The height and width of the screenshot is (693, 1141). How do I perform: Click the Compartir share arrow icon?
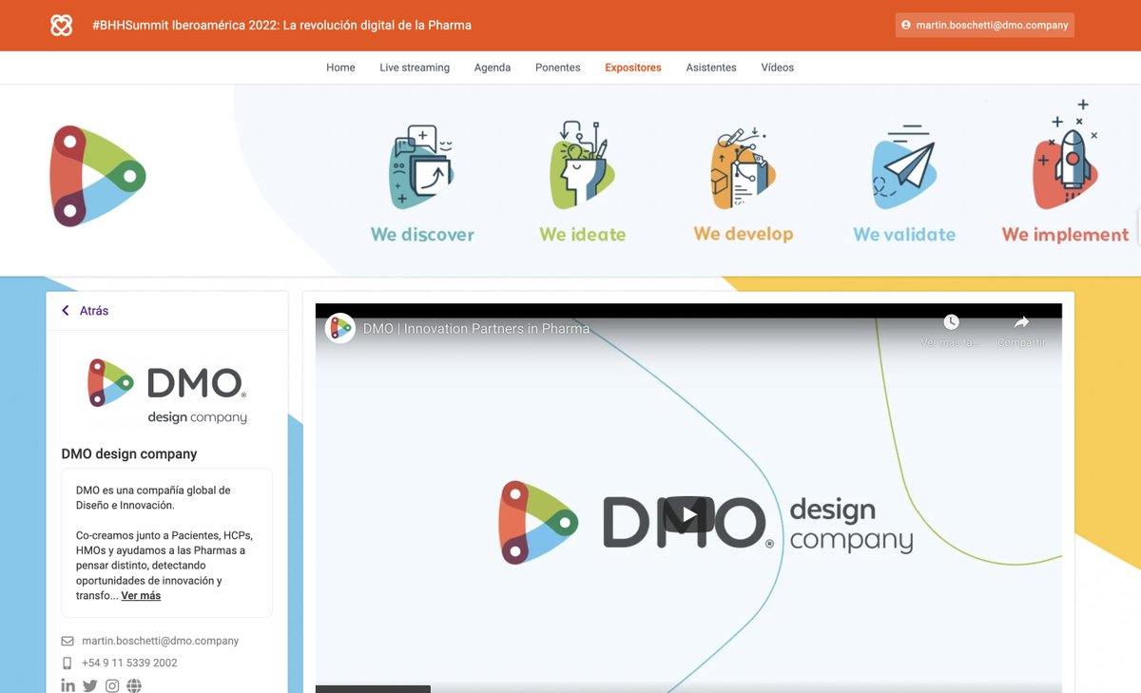pyautogui.click(x=1021, y=322)
